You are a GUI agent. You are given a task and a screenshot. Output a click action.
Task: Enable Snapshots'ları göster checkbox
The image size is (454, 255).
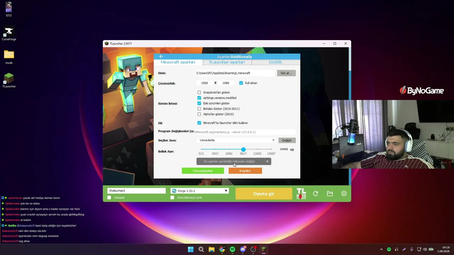(x=199, y=92)
